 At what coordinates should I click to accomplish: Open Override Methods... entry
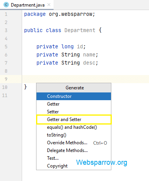click(x=74, y=143)
